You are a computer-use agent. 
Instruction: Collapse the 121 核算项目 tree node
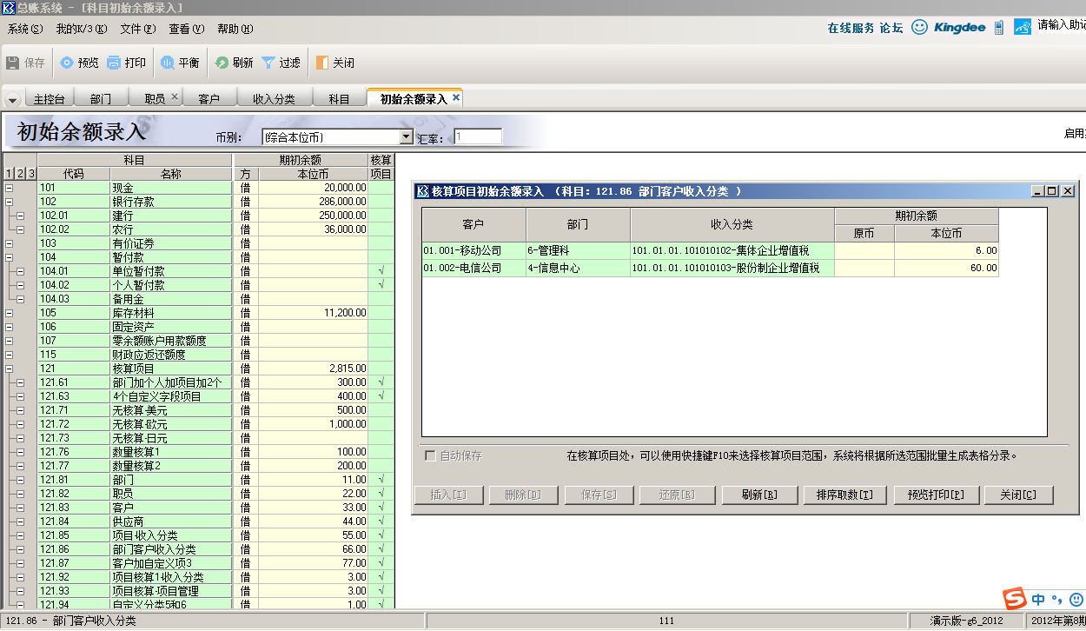[10, 369]
